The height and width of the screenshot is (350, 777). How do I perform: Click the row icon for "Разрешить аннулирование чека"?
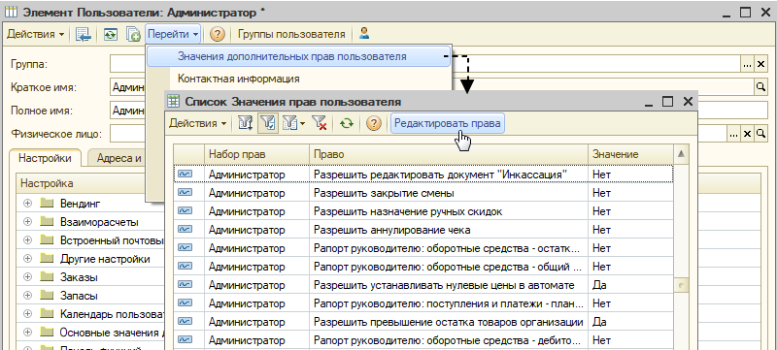pos(185,230)
